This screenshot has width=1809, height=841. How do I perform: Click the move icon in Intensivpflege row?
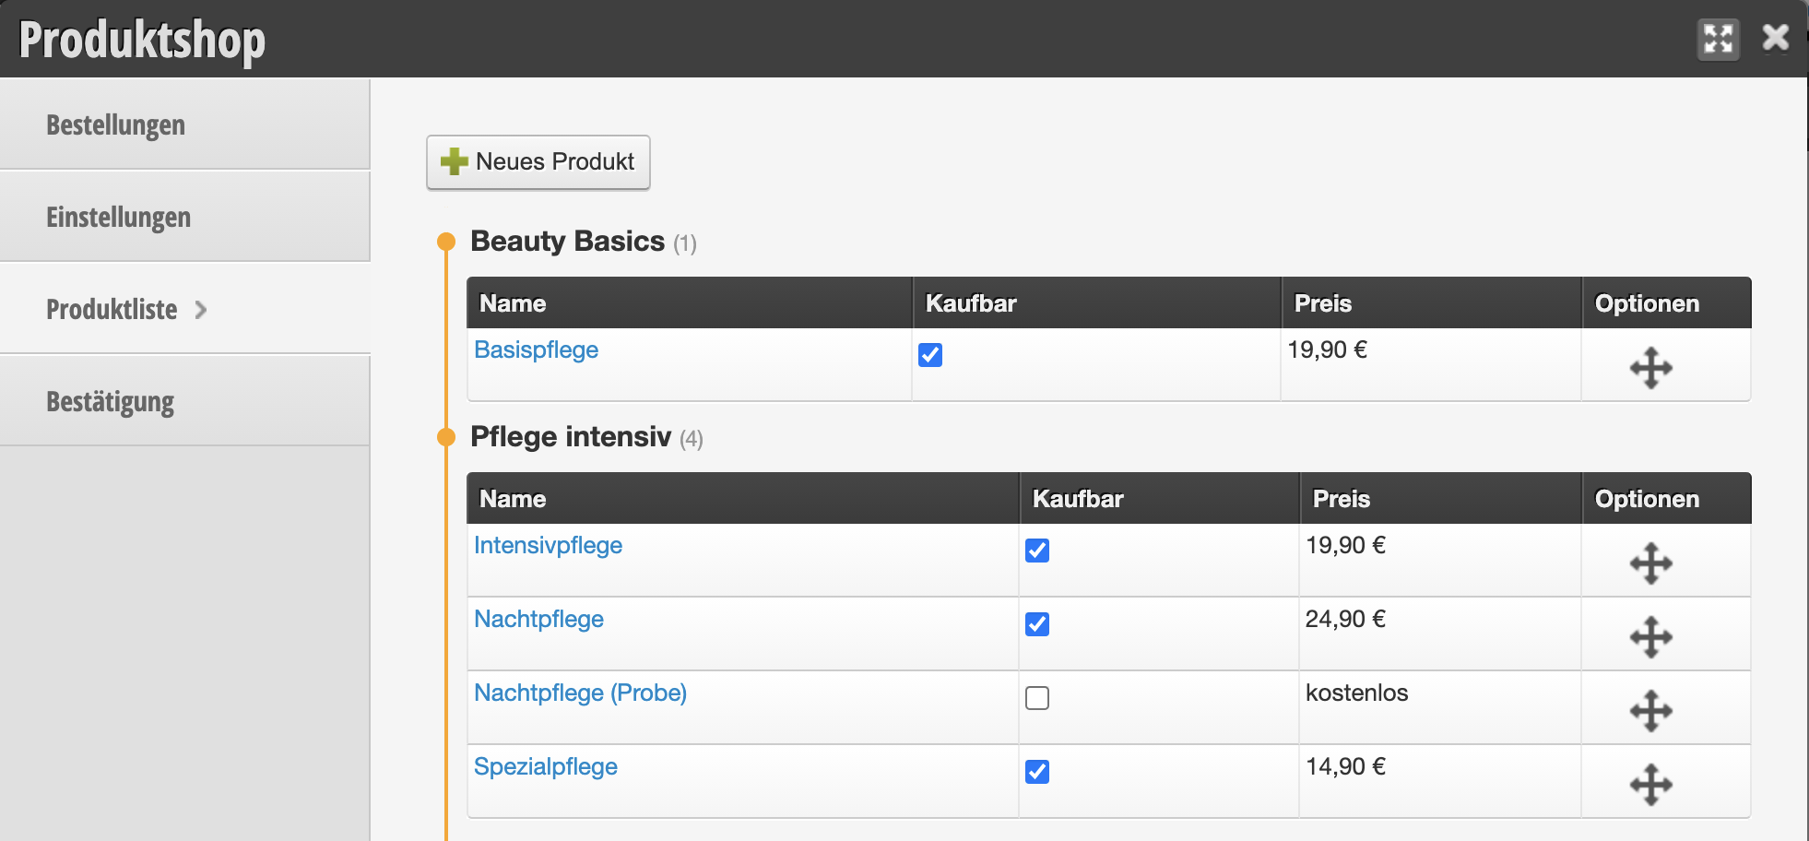(1650, 563)
